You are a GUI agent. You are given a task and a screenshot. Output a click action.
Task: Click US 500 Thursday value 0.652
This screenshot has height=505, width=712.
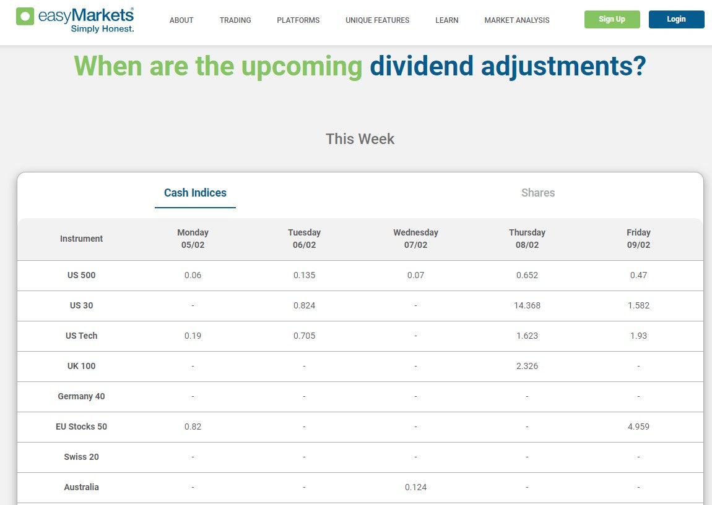[x=527, y=275]
